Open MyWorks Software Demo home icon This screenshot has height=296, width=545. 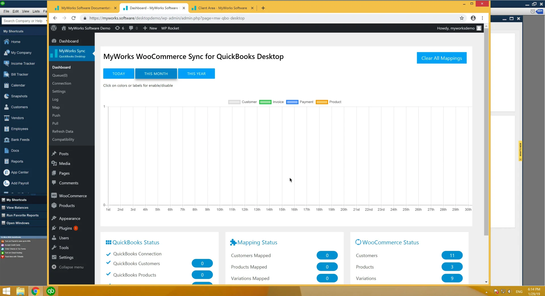64,28
